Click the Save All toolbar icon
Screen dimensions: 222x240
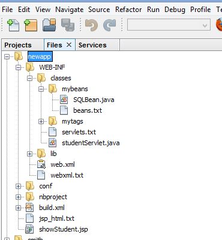pos(68,25)
